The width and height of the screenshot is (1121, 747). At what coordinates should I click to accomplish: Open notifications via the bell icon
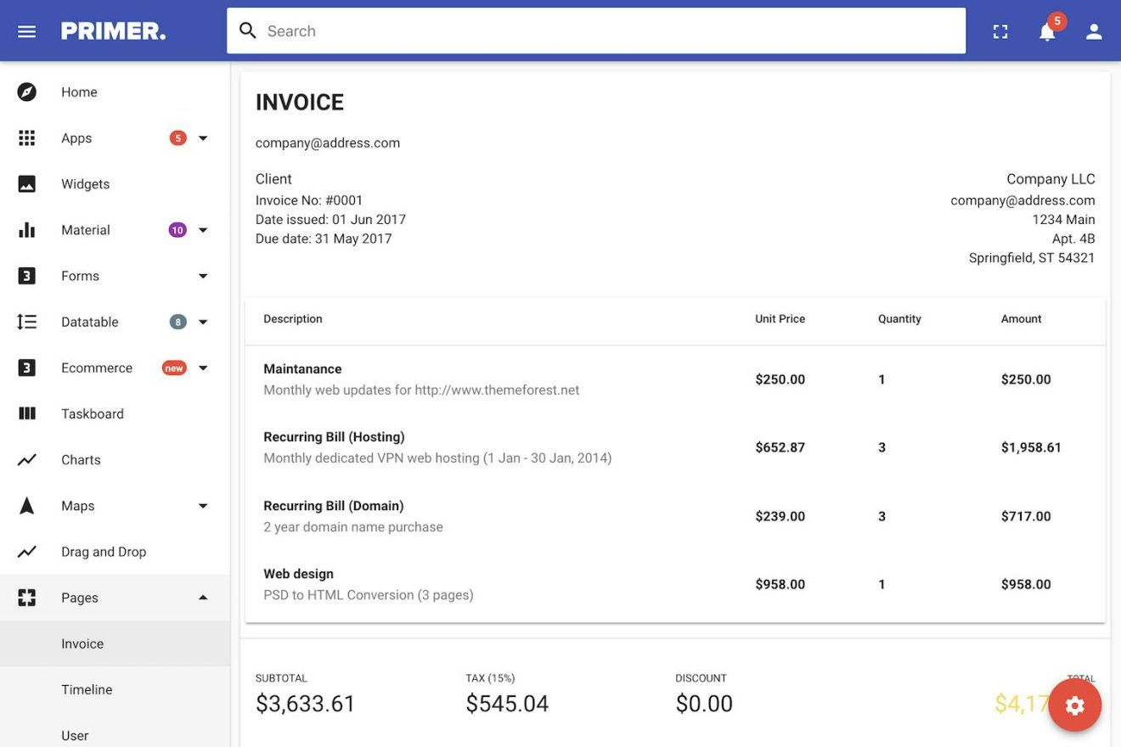coord(1047,32)
